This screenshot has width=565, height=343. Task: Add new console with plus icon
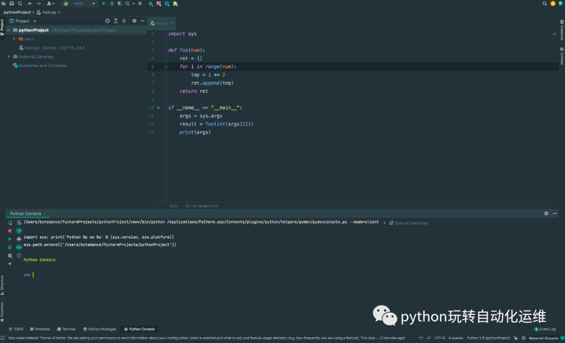pos(10,264)
